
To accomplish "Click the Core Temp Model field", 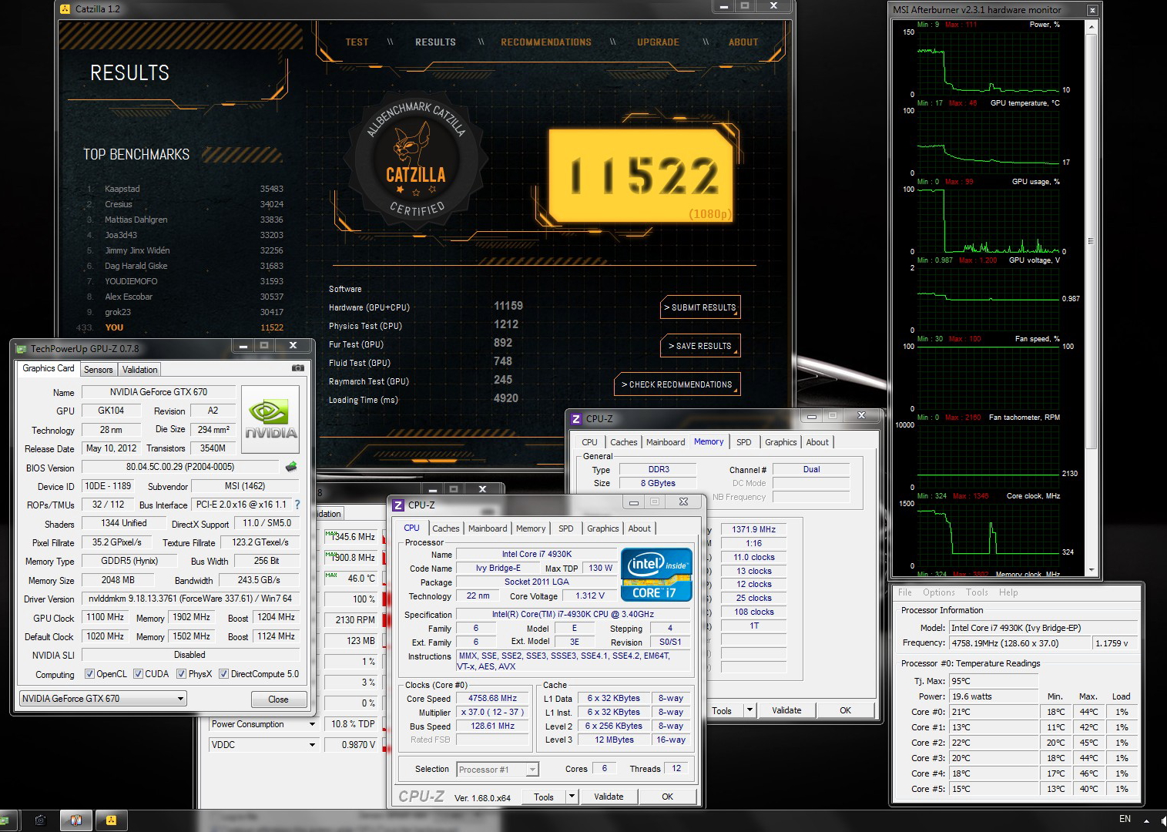I will (x=1043, y=628).
